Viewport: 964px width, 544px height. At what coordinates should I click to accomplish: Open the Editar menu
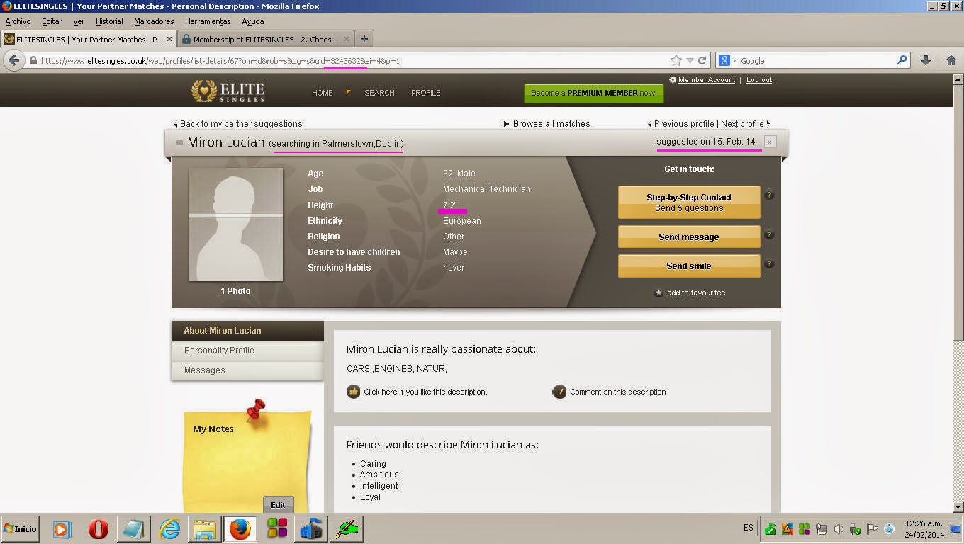coord(52,22)
